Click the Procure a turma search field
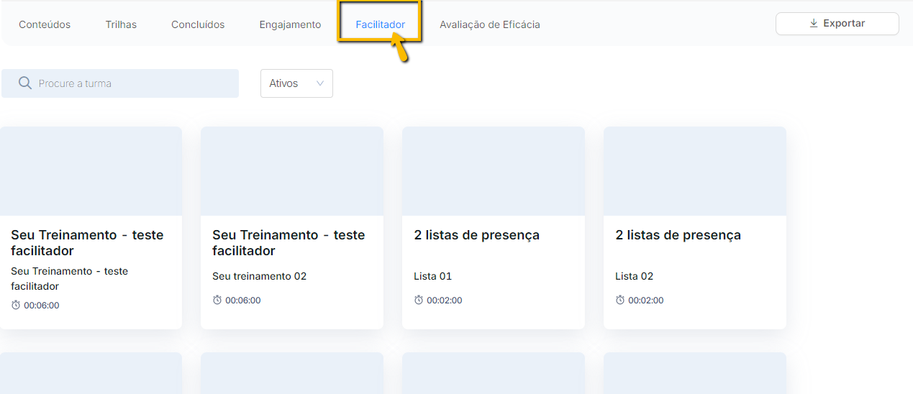 [120, 83]
